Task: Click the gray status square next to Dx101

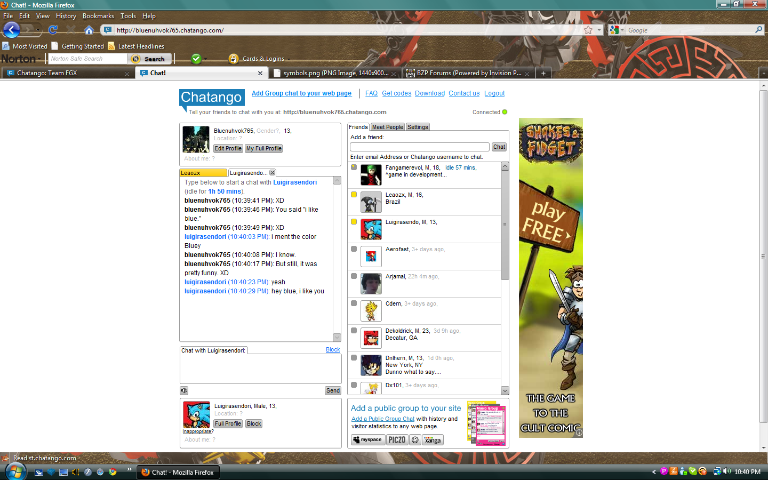Action: coord(354,385)
